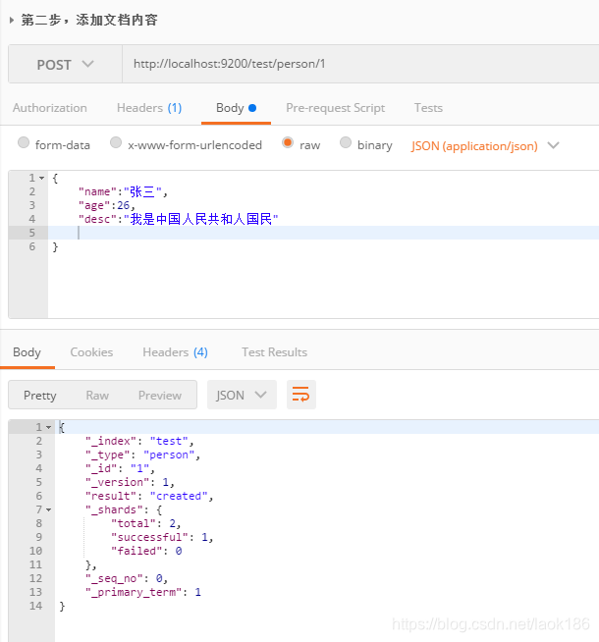The height and width of the screenshot is (642, 599).
Task: Fold request body at line 1 arrow
Action: 42,178
